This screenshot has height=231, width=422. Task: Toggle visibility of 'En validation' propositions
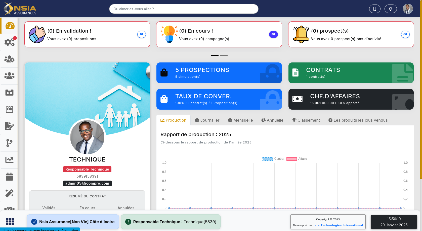coord(142,34)
